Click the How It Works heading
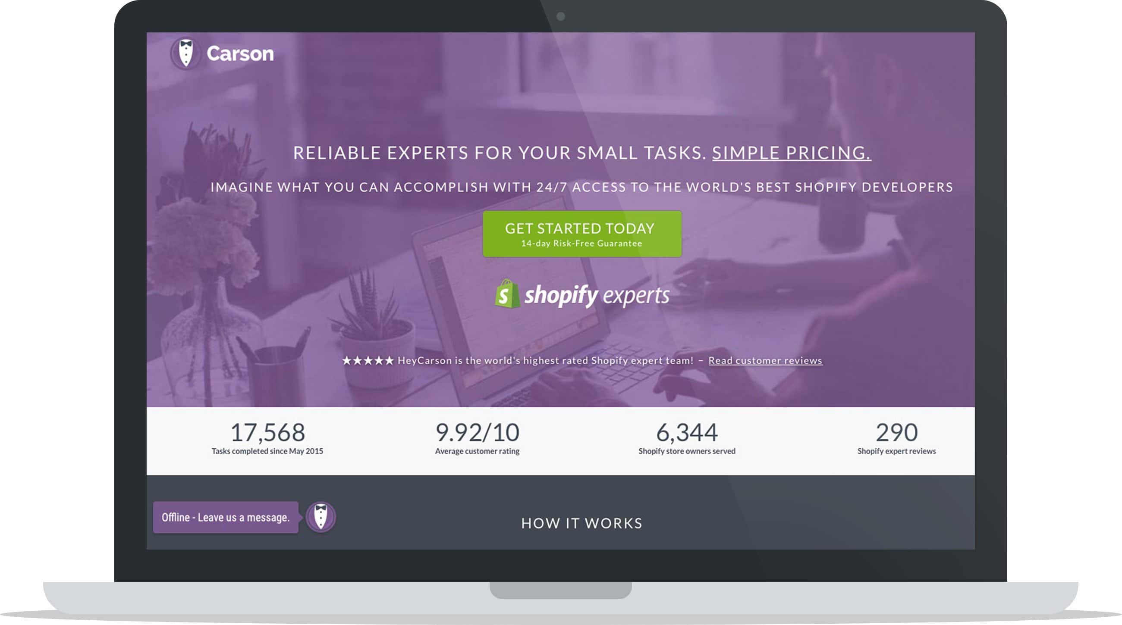The image size is (1122, 625). click(x=582, y=523)
